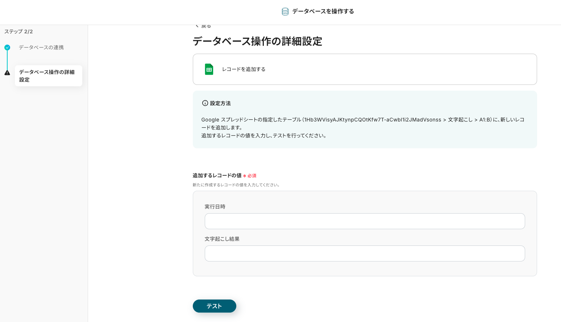This screenshot has width=561, height=322.
Task: Go back using the 戻る link
Action: click(x=206, y=26)
